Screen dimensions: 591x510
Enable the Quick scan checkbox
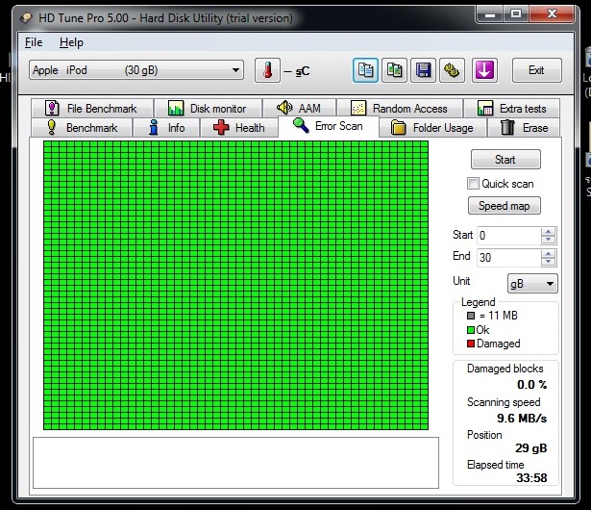tap(473, 184)
